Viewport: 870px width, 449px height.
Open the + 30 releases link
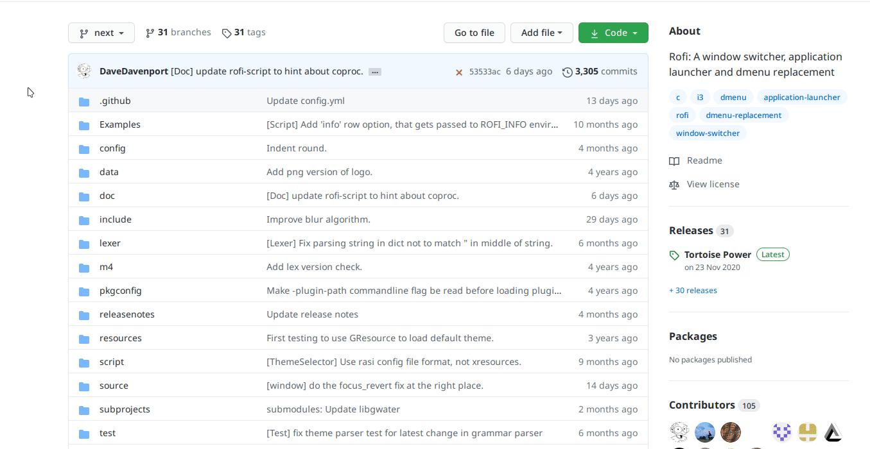693,291
